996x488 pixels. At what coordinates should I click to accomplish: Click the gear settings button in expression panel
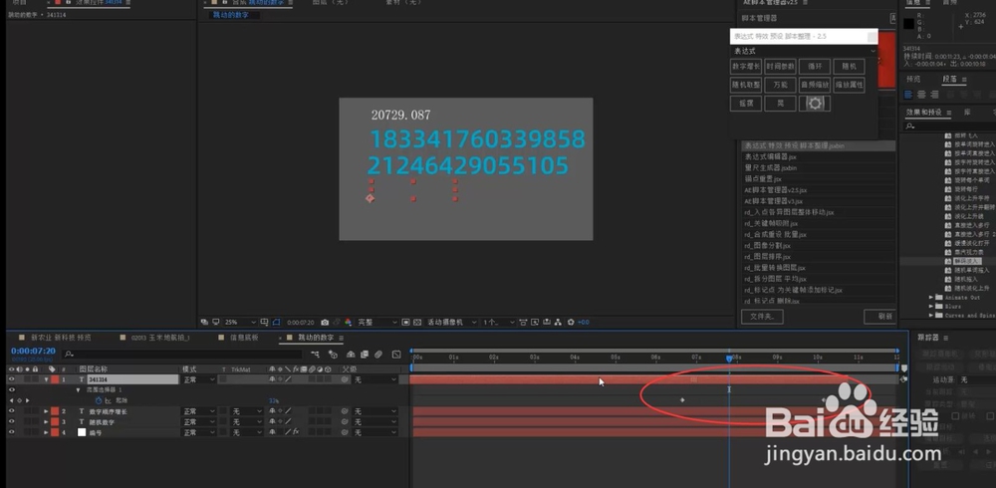pyautogui.click(x=815, y=103)
